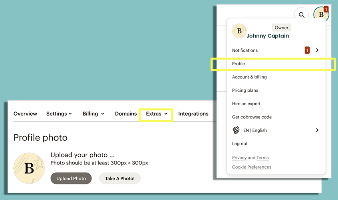The image size is (338, 200).
Task: Select Profile from the account menu
Action: 239,64
